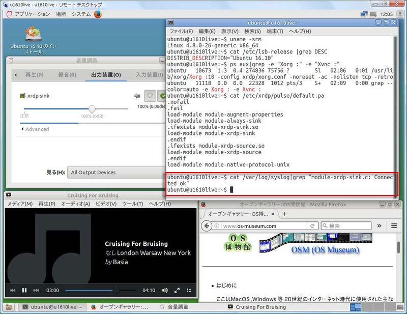The image size is (407, 314).
Task: Open the アプリケーション menu in the top panel
Action: pos(32,14)
